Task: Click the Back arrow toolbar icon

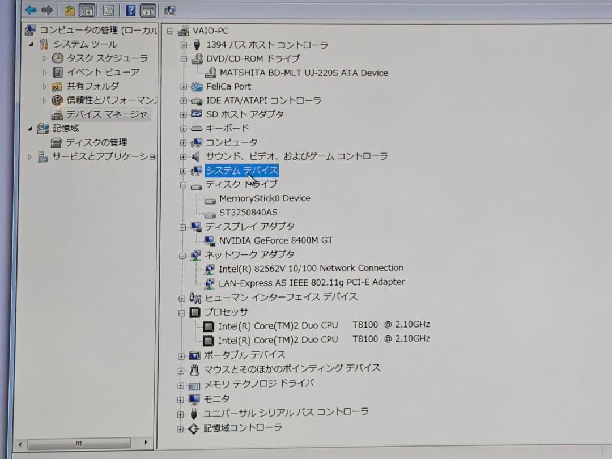Action: click(x=31, y=10)
